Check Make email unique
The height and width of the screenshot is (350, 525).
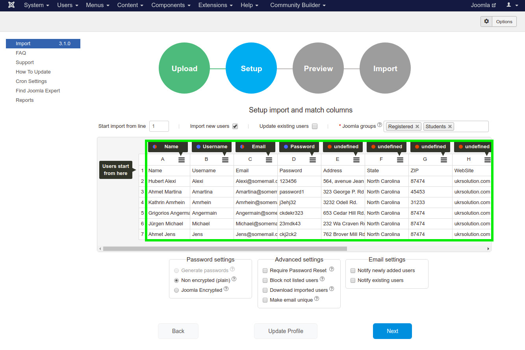tap(265, 300)
